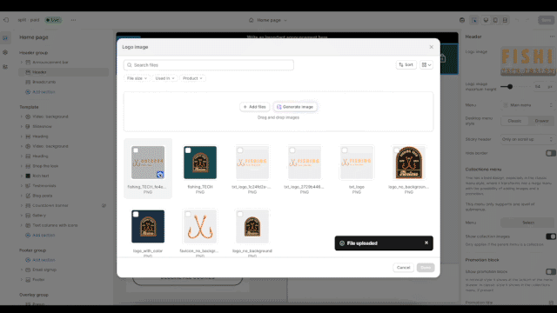The height and width of the screenshot is (313, 557).
Task: Click the Done button in dialog
Action: point(426,268)
